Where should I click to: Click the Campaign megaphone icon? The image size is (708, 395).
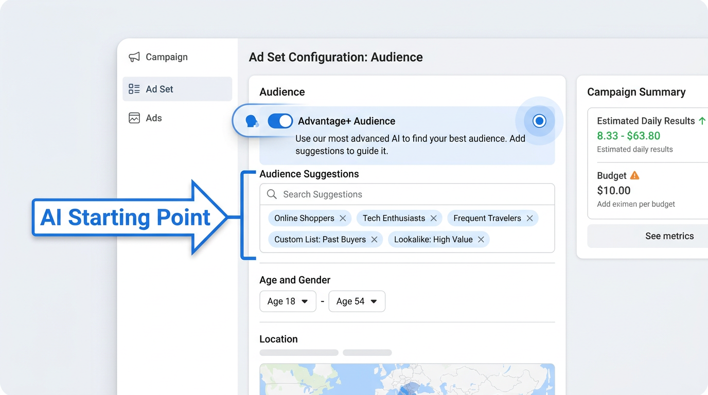134,57
